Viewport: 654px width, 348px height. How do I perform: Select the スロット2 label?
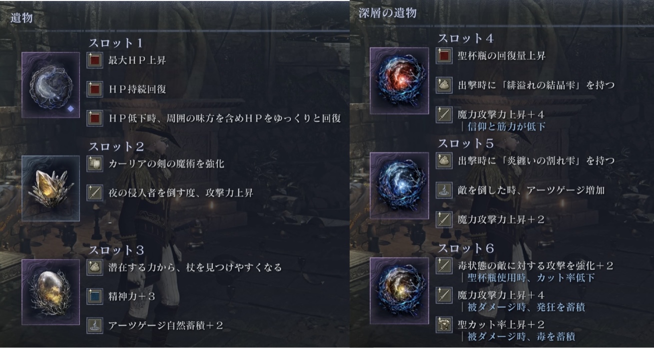116,147
